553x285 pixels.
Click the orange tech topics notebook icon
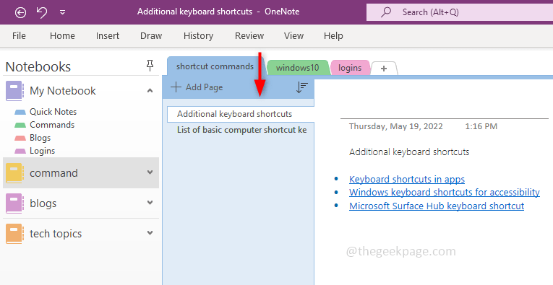click(x=14, y=234)
